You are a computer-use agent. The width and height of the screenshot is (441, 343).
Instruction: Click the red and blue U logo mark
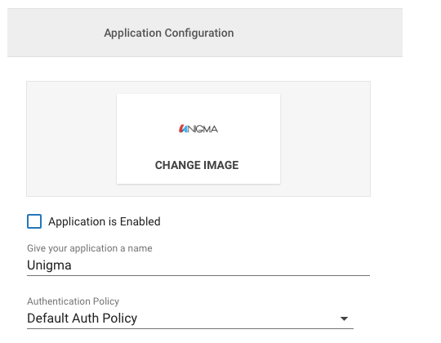[x=183, y=129]
